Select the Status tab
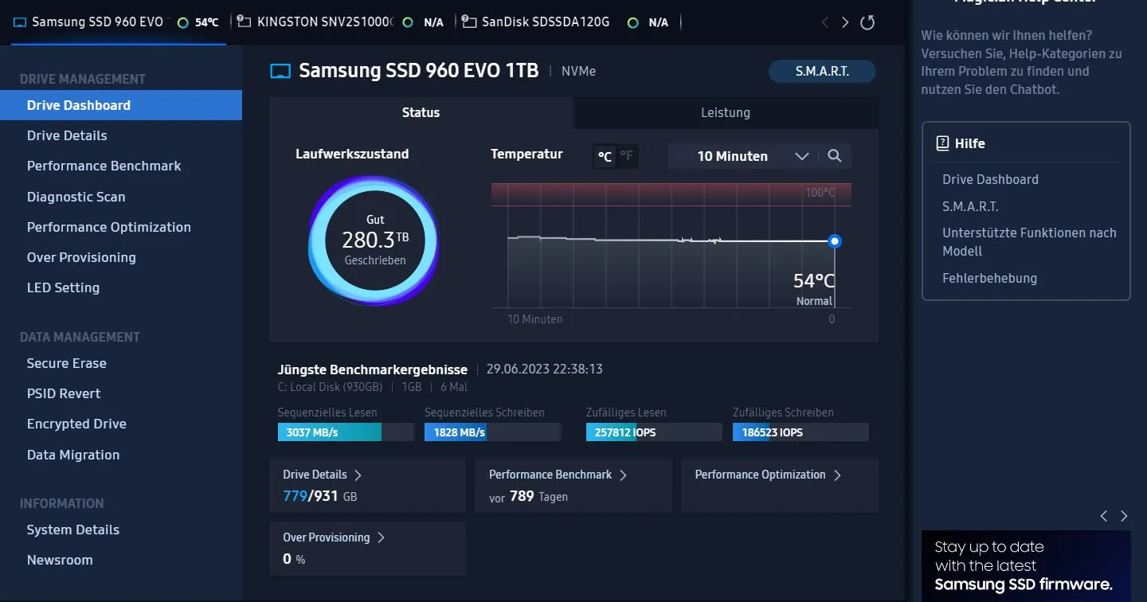The height and width of the screenshot is (602, 1147). click(x=421, y=112)
